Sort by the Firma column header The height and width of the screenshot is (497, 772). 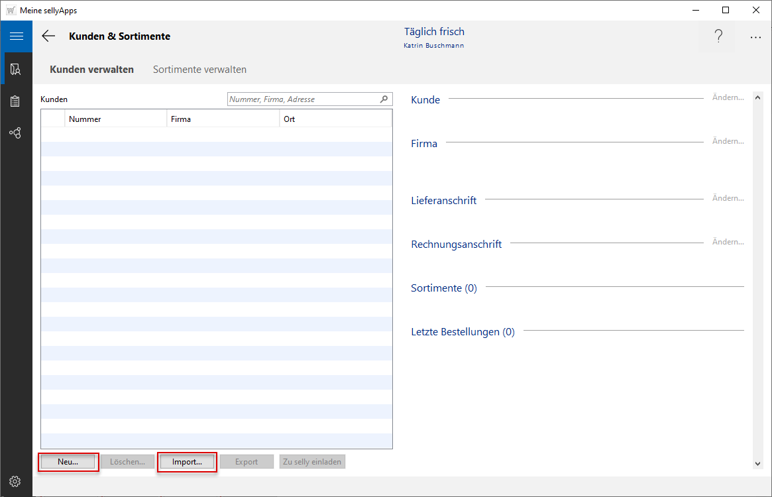coord(223,119)
